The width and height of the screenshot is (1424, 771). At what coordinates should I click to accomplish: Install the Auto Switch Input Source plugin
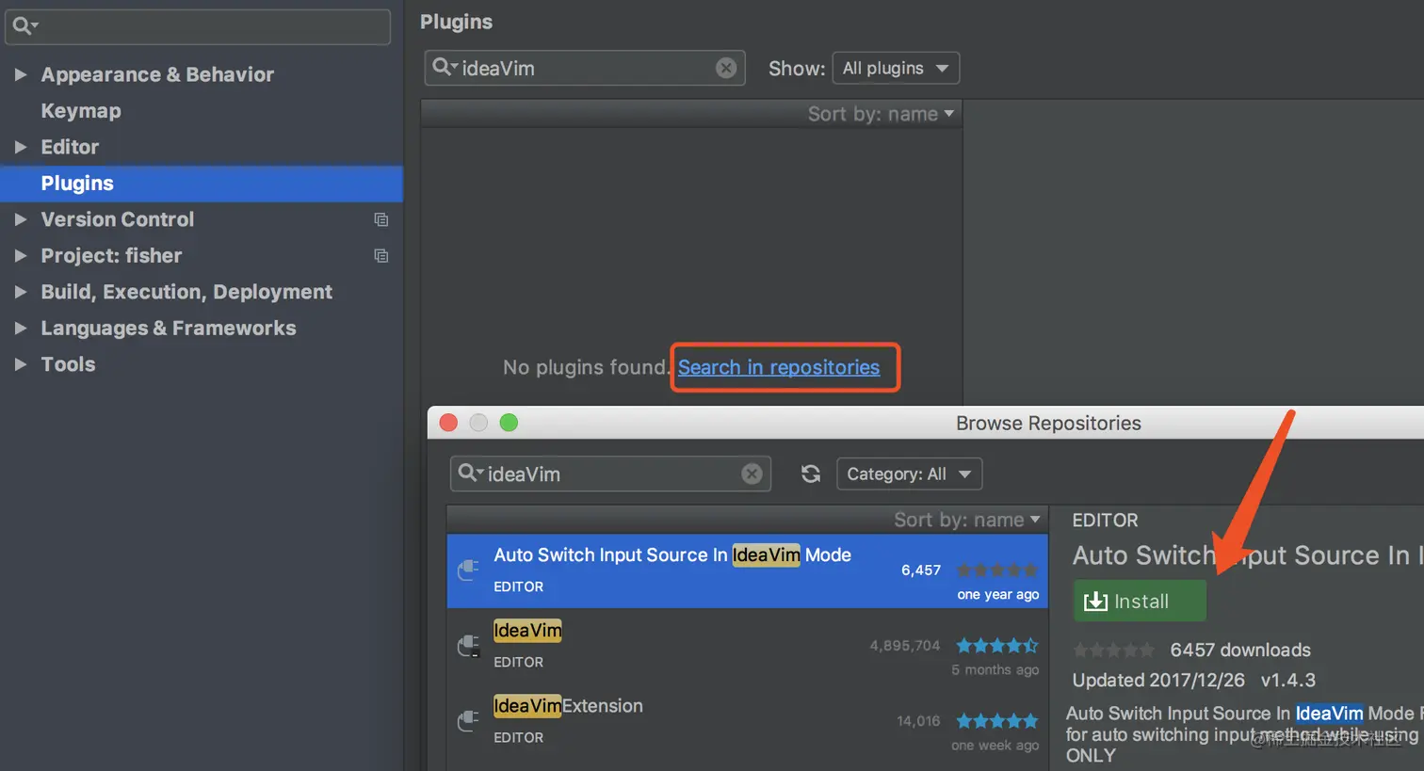[1140, 601]
